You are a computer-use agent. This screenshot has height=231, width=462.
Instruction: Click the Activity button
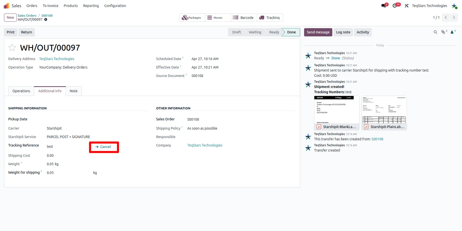(363, 32)
